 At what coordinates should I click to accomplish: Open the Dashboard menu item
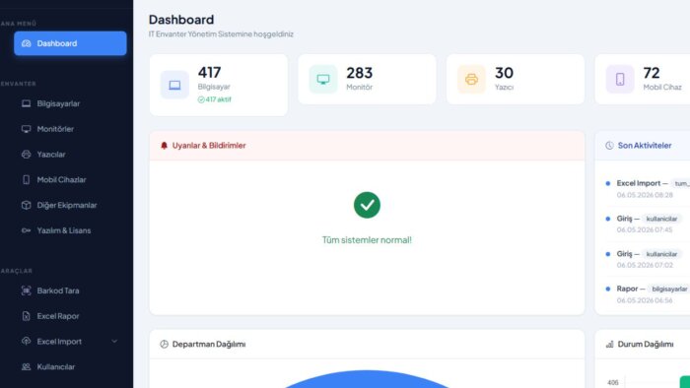point(70,43)
